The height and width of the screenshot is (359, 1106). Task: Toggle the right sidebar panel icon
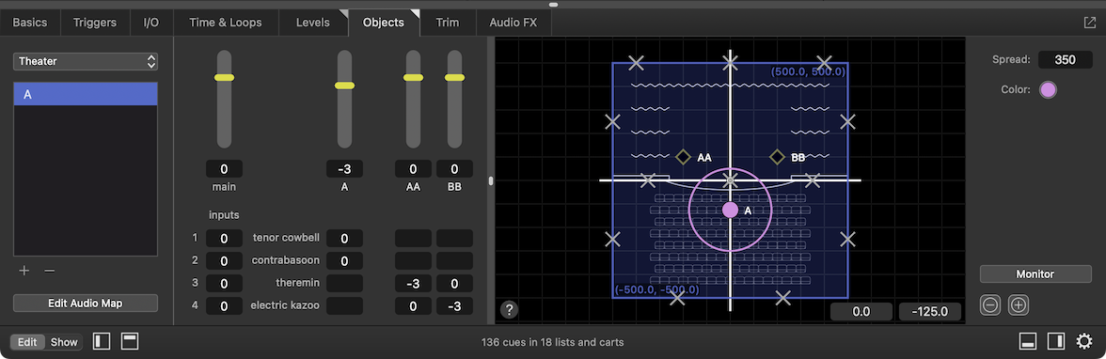pos(1056,342)
